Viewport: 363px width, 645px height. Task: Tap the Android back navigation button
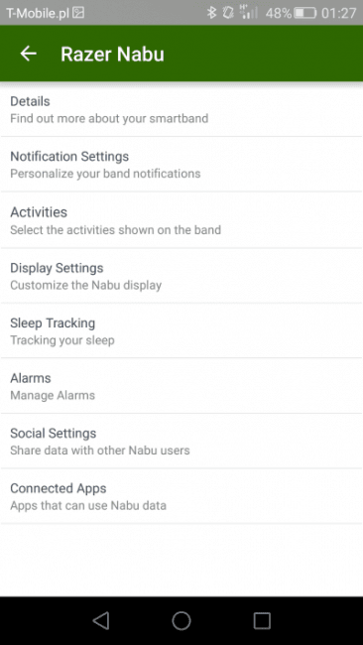[101, 620]
